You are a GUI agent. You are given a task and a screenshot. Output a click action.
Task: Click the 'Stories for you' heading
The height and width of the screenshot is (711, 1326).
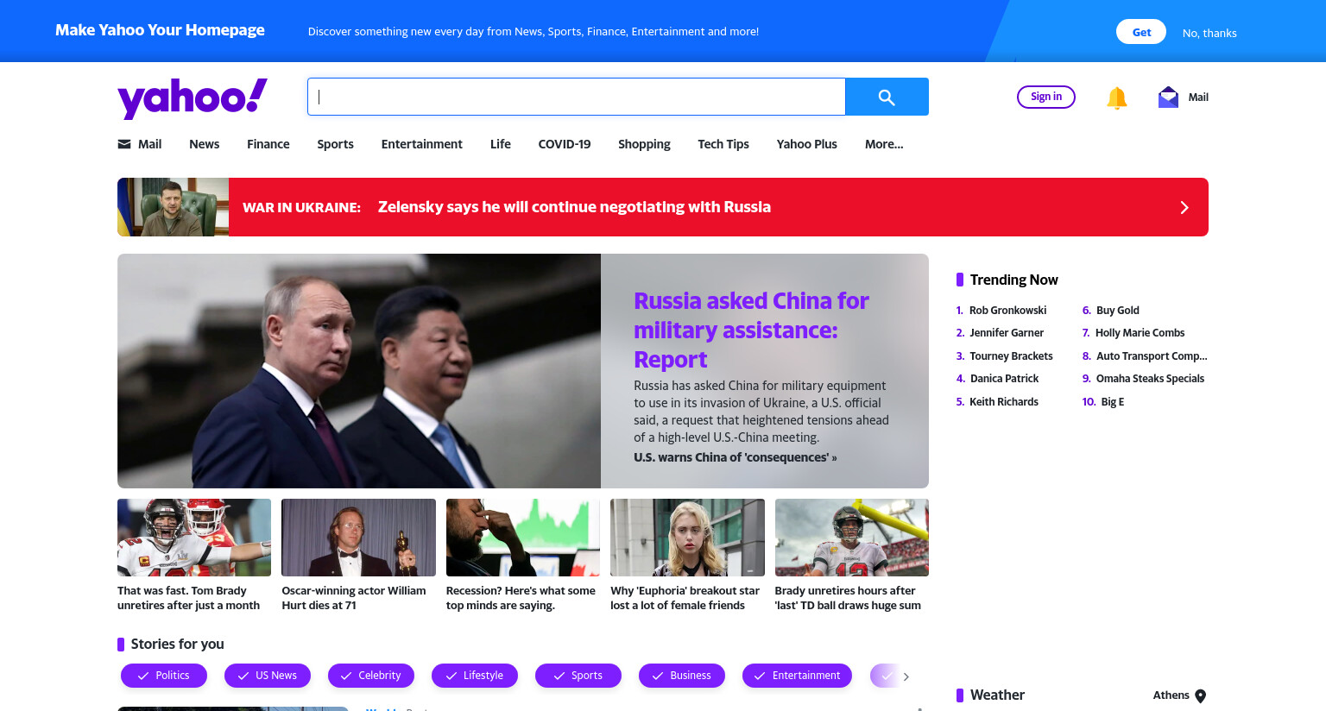click(177, 644)
